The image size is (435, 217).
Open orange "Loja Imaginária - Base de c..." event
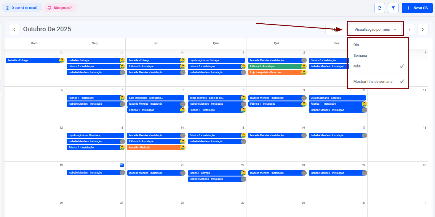(277, 72)
